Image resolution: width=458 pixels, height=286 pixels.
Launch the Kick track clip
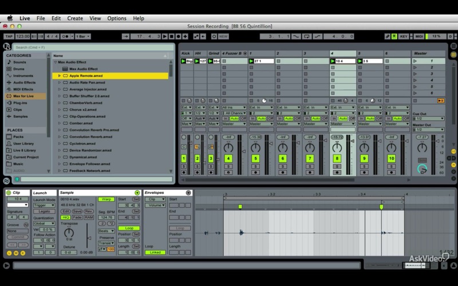[183, 61]
